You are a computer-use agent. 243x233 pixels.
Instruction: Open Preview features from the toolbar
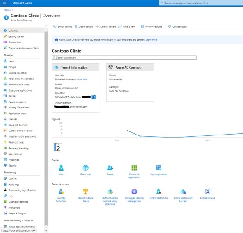pos(151,26)
